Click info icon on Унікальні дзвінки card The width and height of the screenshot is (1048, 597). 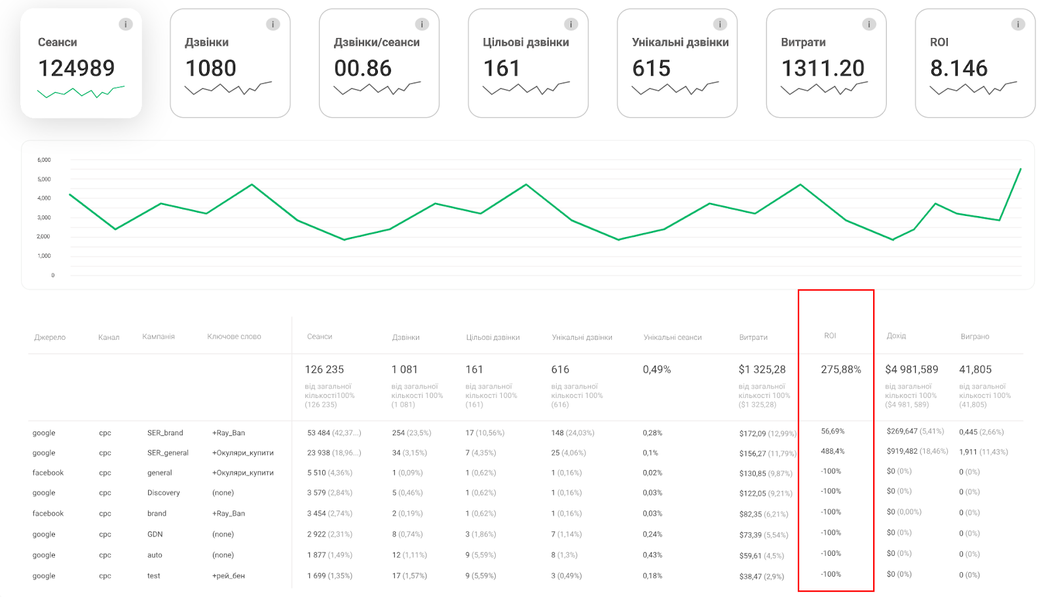click(720, 24)
